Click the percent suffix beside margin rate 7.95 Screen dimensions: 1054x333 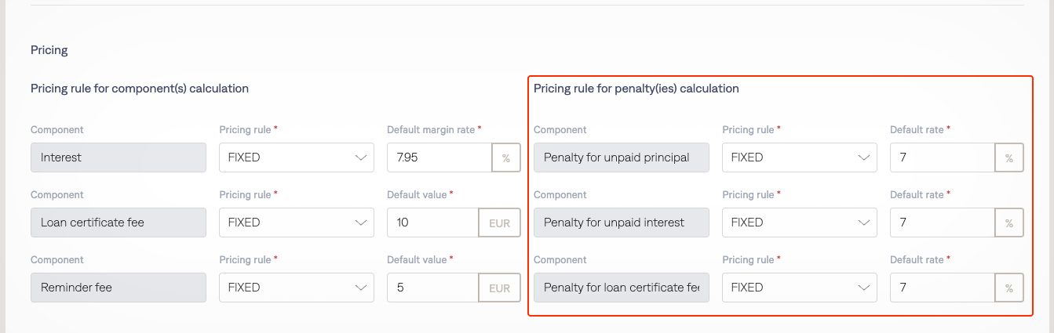pyautogui.click(x=506, y=157)
